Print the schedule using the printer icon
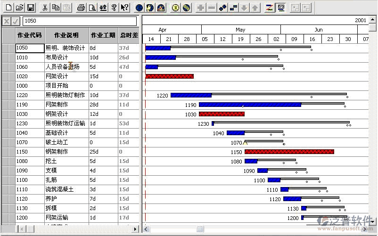Viewport: 378px width, 236px height. [81, 8]
